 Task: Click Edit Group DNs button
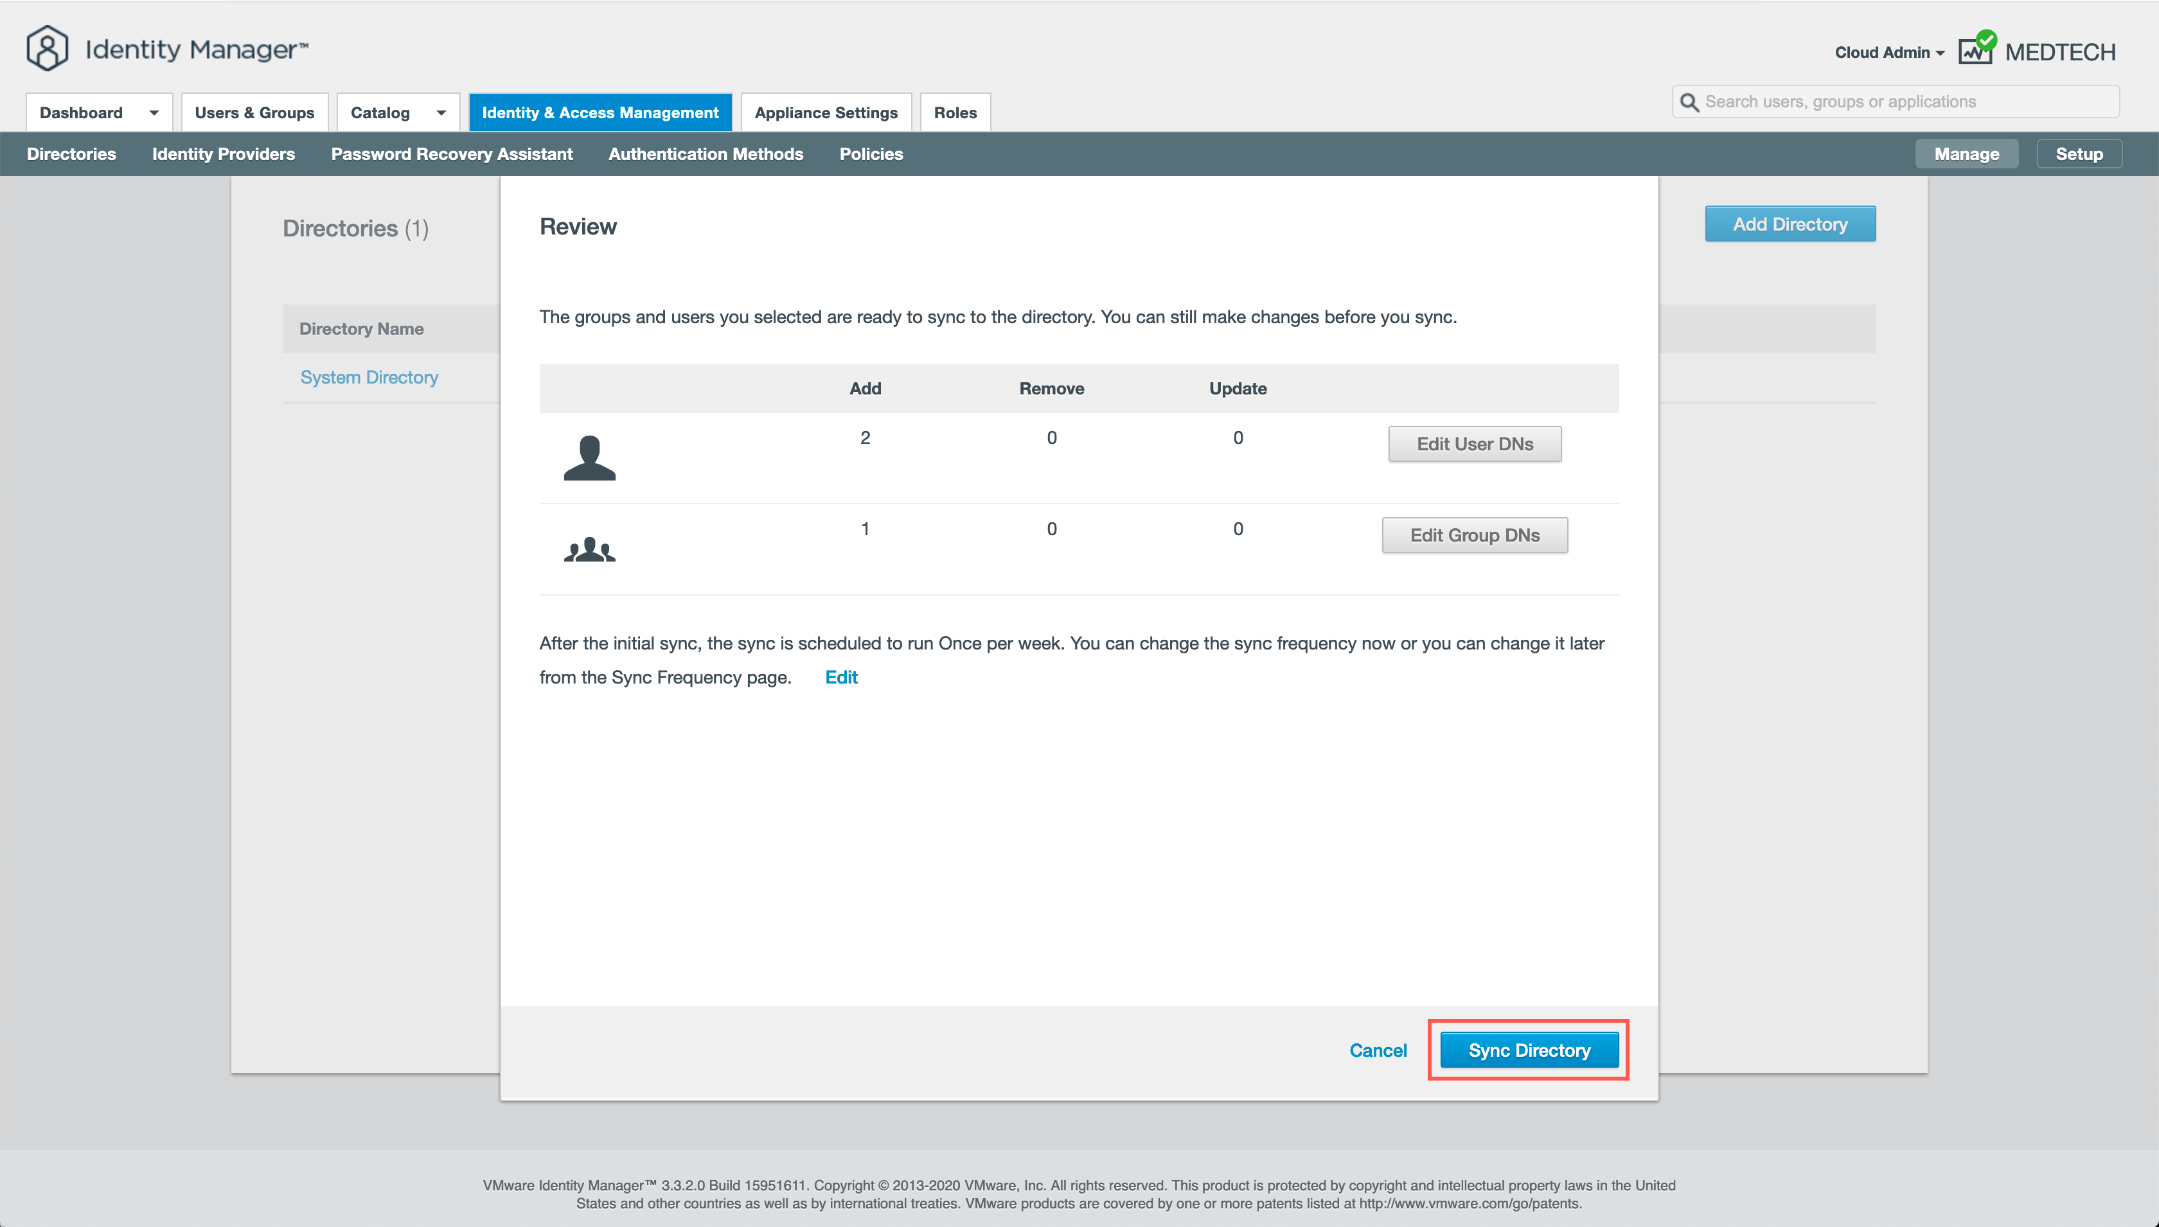click(1474, 535)
